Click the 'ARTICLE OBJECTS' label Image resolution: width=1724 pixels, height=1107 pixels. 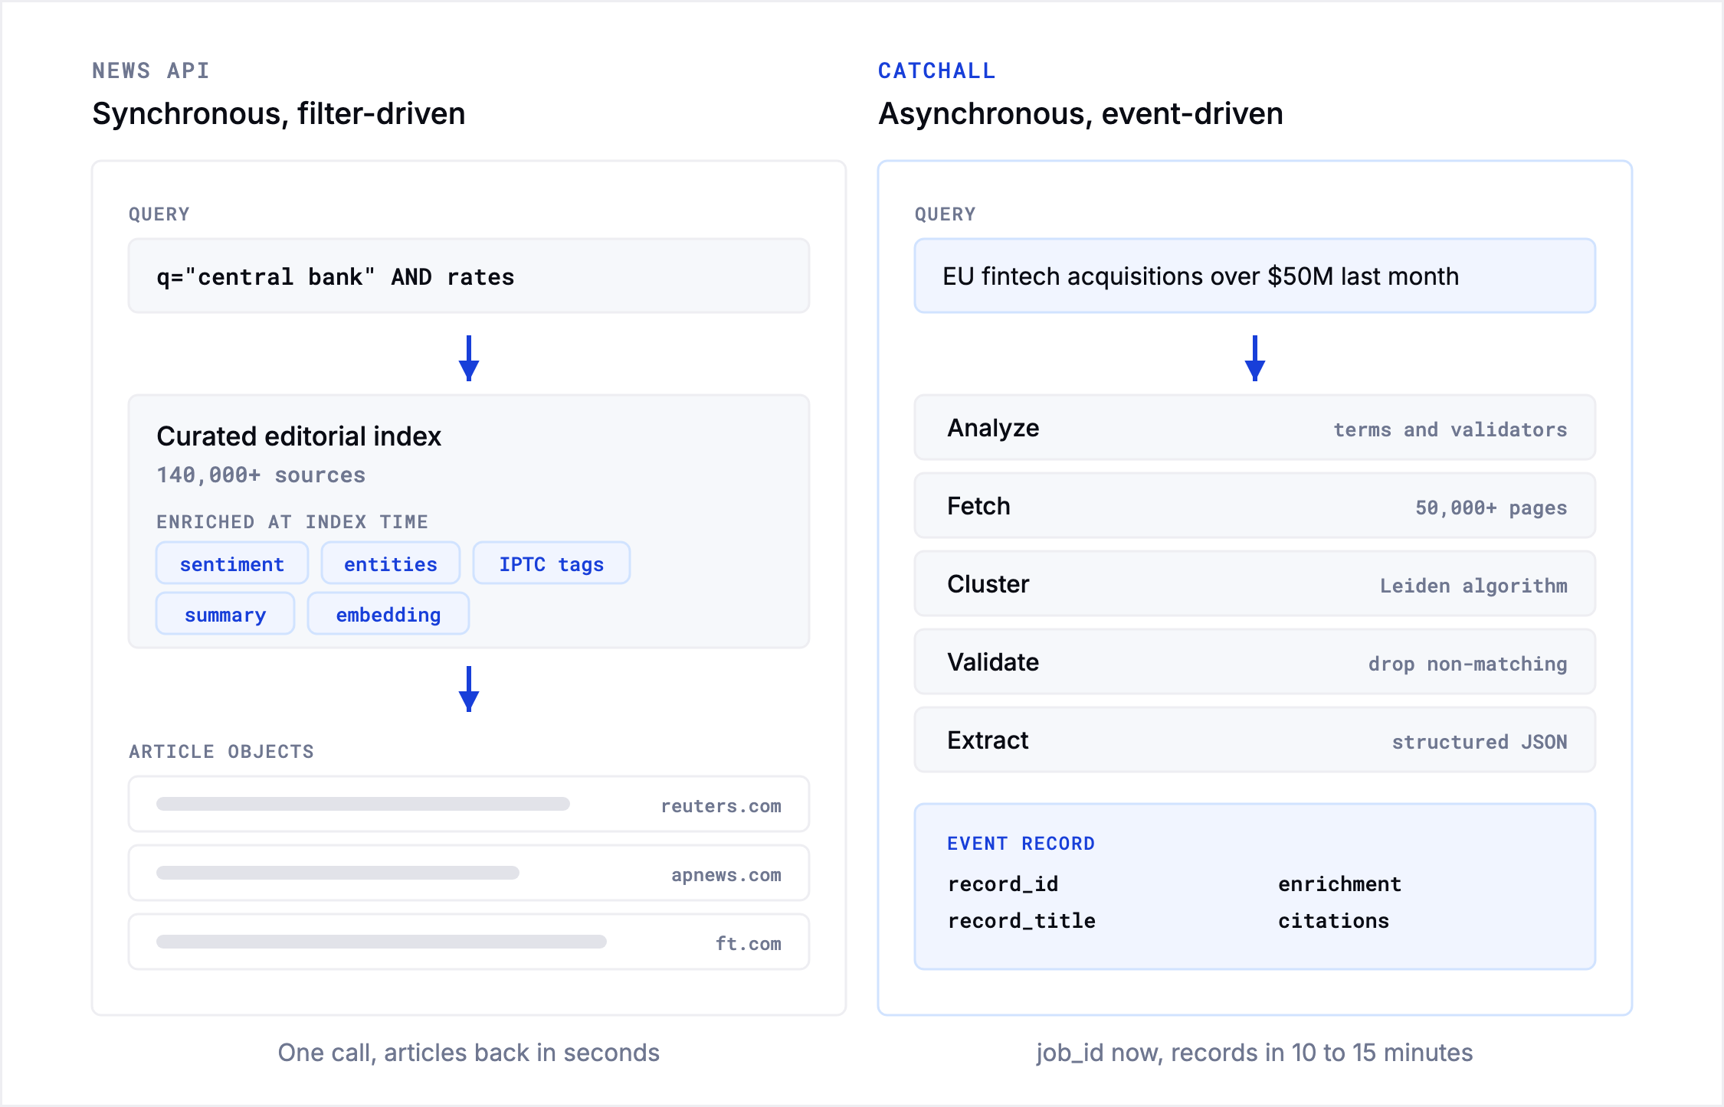coord(221,752)
